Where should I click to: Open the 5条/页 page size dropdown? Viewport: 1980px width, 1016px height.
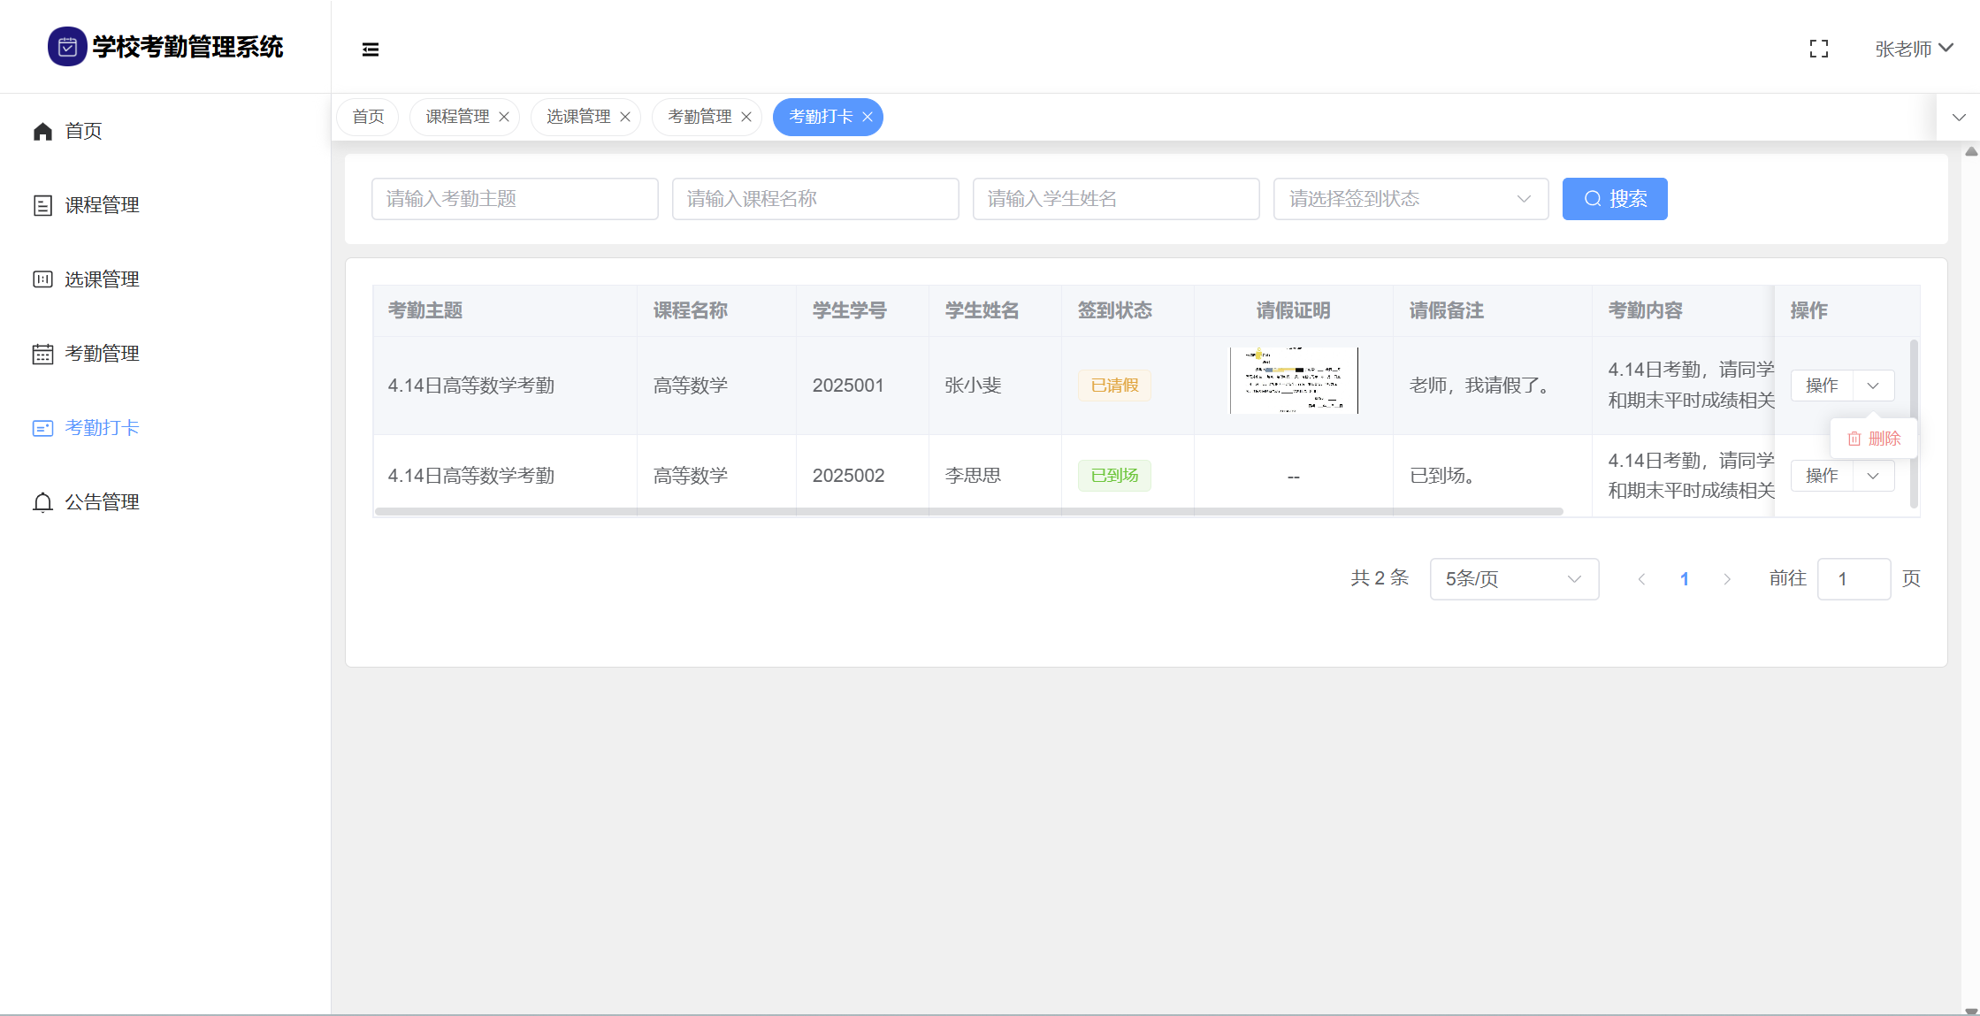[x=1513, y=579]
